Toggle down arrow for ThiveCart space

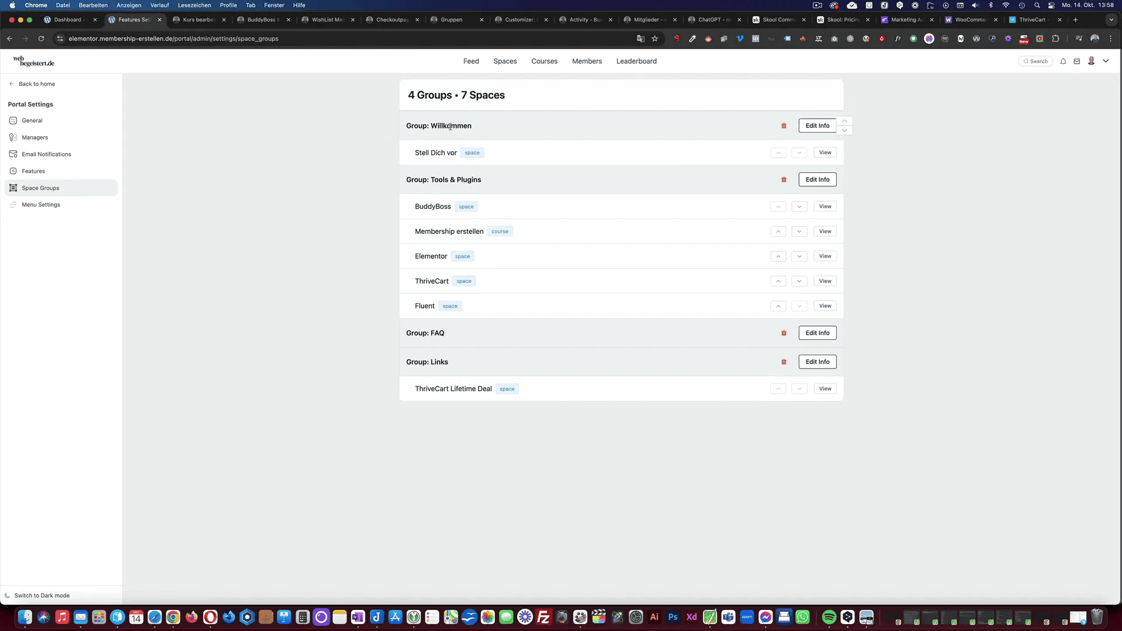point(799,280)
